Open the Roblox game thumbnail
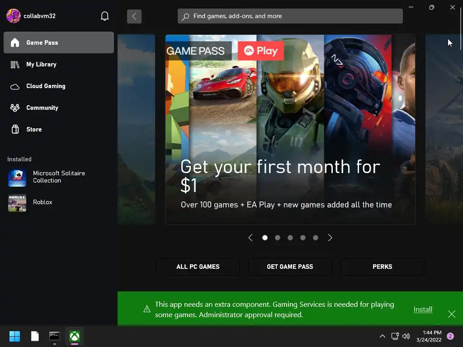463x347 pixels. [x=17, y=203]
